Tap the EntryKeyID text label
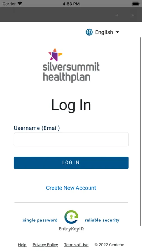Viewport: 142px width, 252px height. 71,229
